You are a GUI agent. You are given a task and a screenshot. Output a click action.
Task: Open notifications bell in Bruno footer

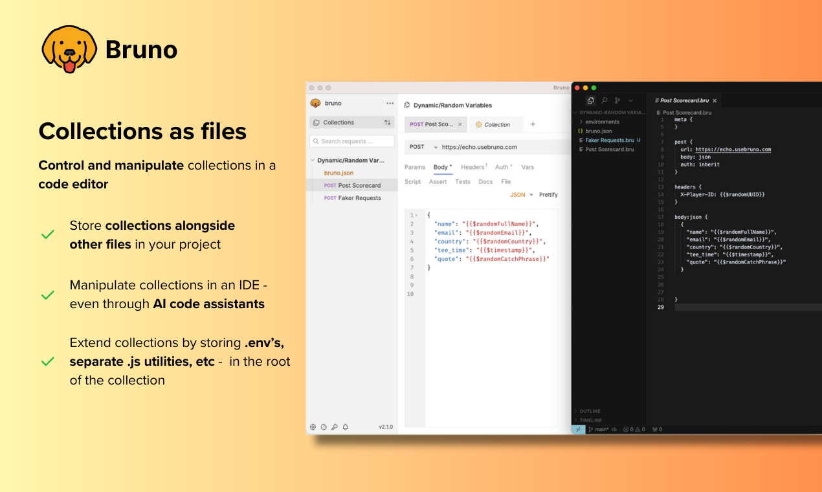coord(346,427)
